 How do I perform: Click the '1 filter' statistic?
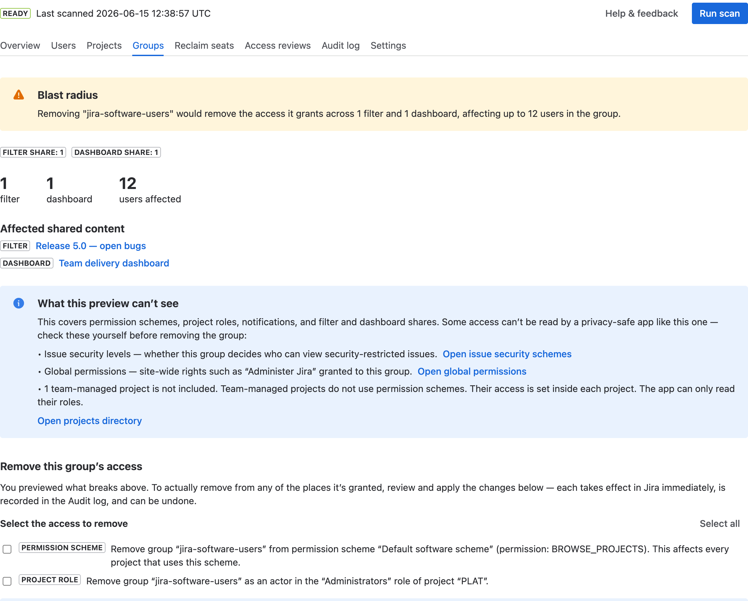(10, 190)
